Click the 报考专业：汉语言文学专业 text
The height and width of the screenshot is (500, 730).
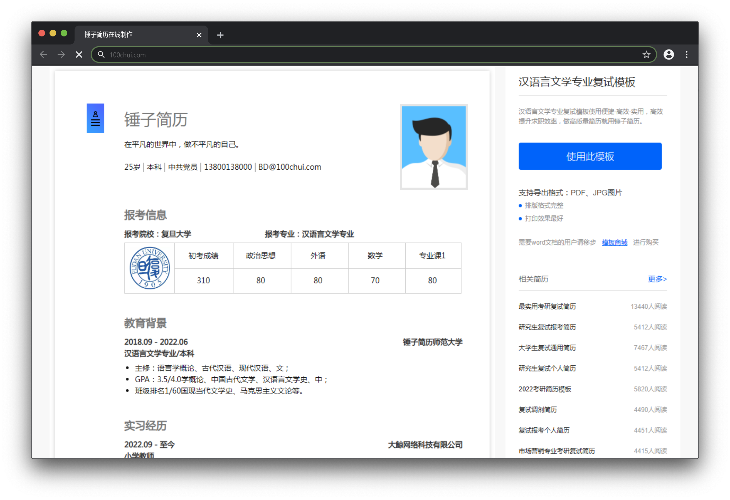[309, 234]
